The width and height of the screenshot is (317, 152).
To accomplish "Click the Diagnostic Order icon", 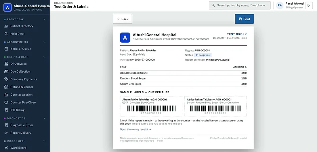I will coord(6,125).
